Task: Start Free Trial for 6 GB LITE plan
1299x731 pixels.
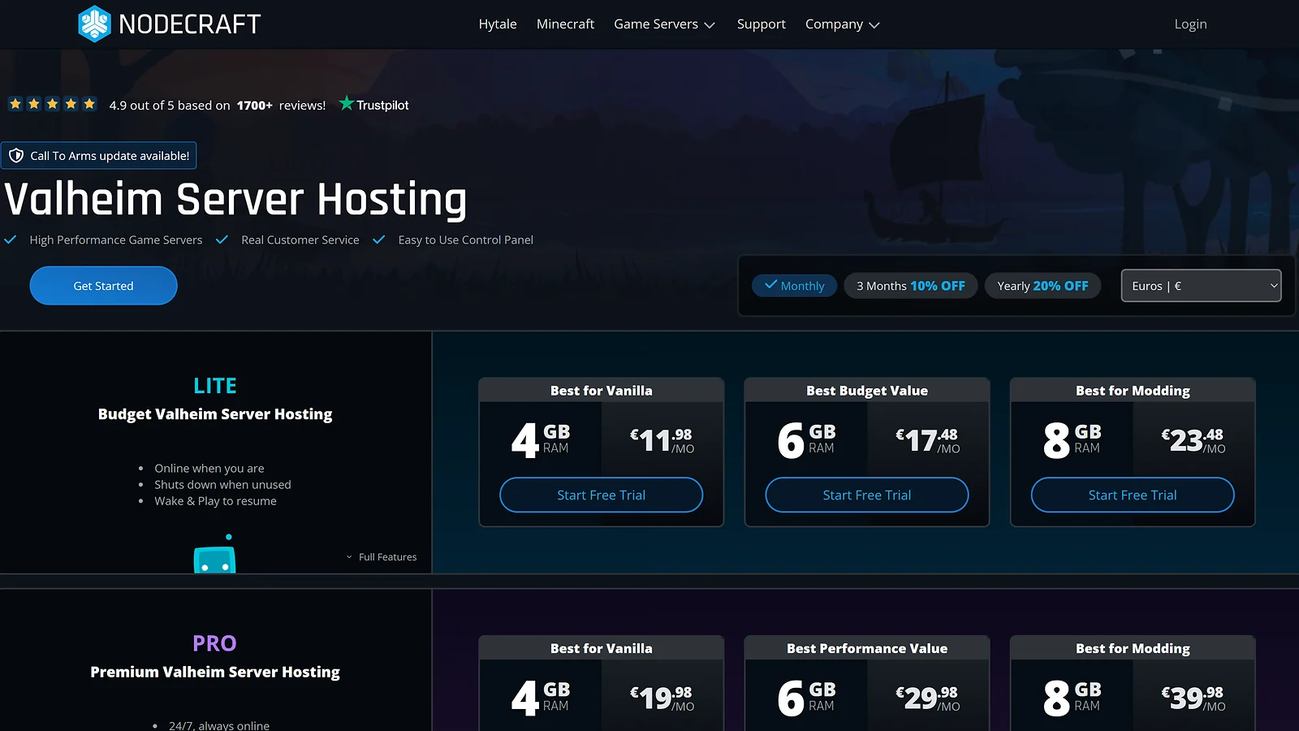Action: click(867, 495)
